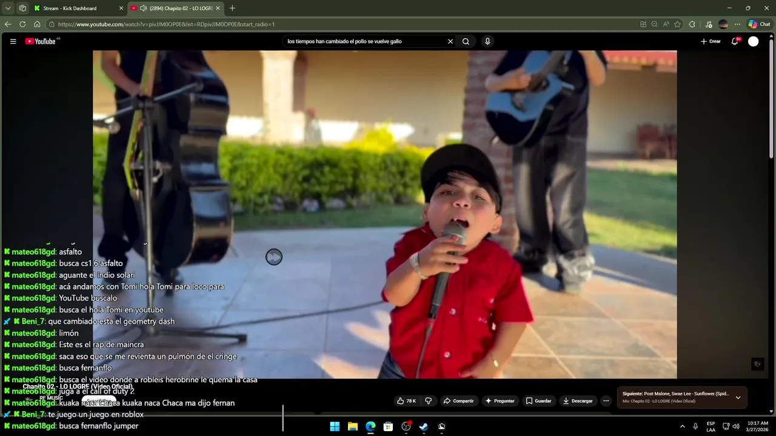The height and width of the screenshot is (436, 776).
Task: Open the Copilot Chat button
Action: [759, 24]
